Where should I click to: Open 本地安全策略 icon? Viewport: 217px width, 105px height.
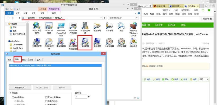click(x=85, y=25)
